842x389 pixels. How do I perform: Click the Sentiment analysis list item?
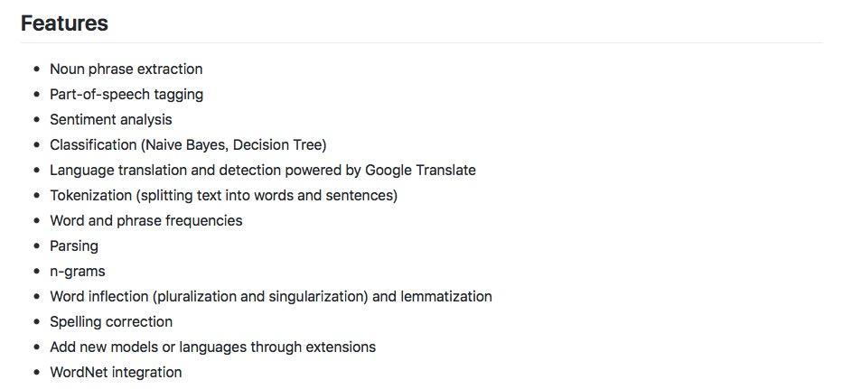point(110,119)
